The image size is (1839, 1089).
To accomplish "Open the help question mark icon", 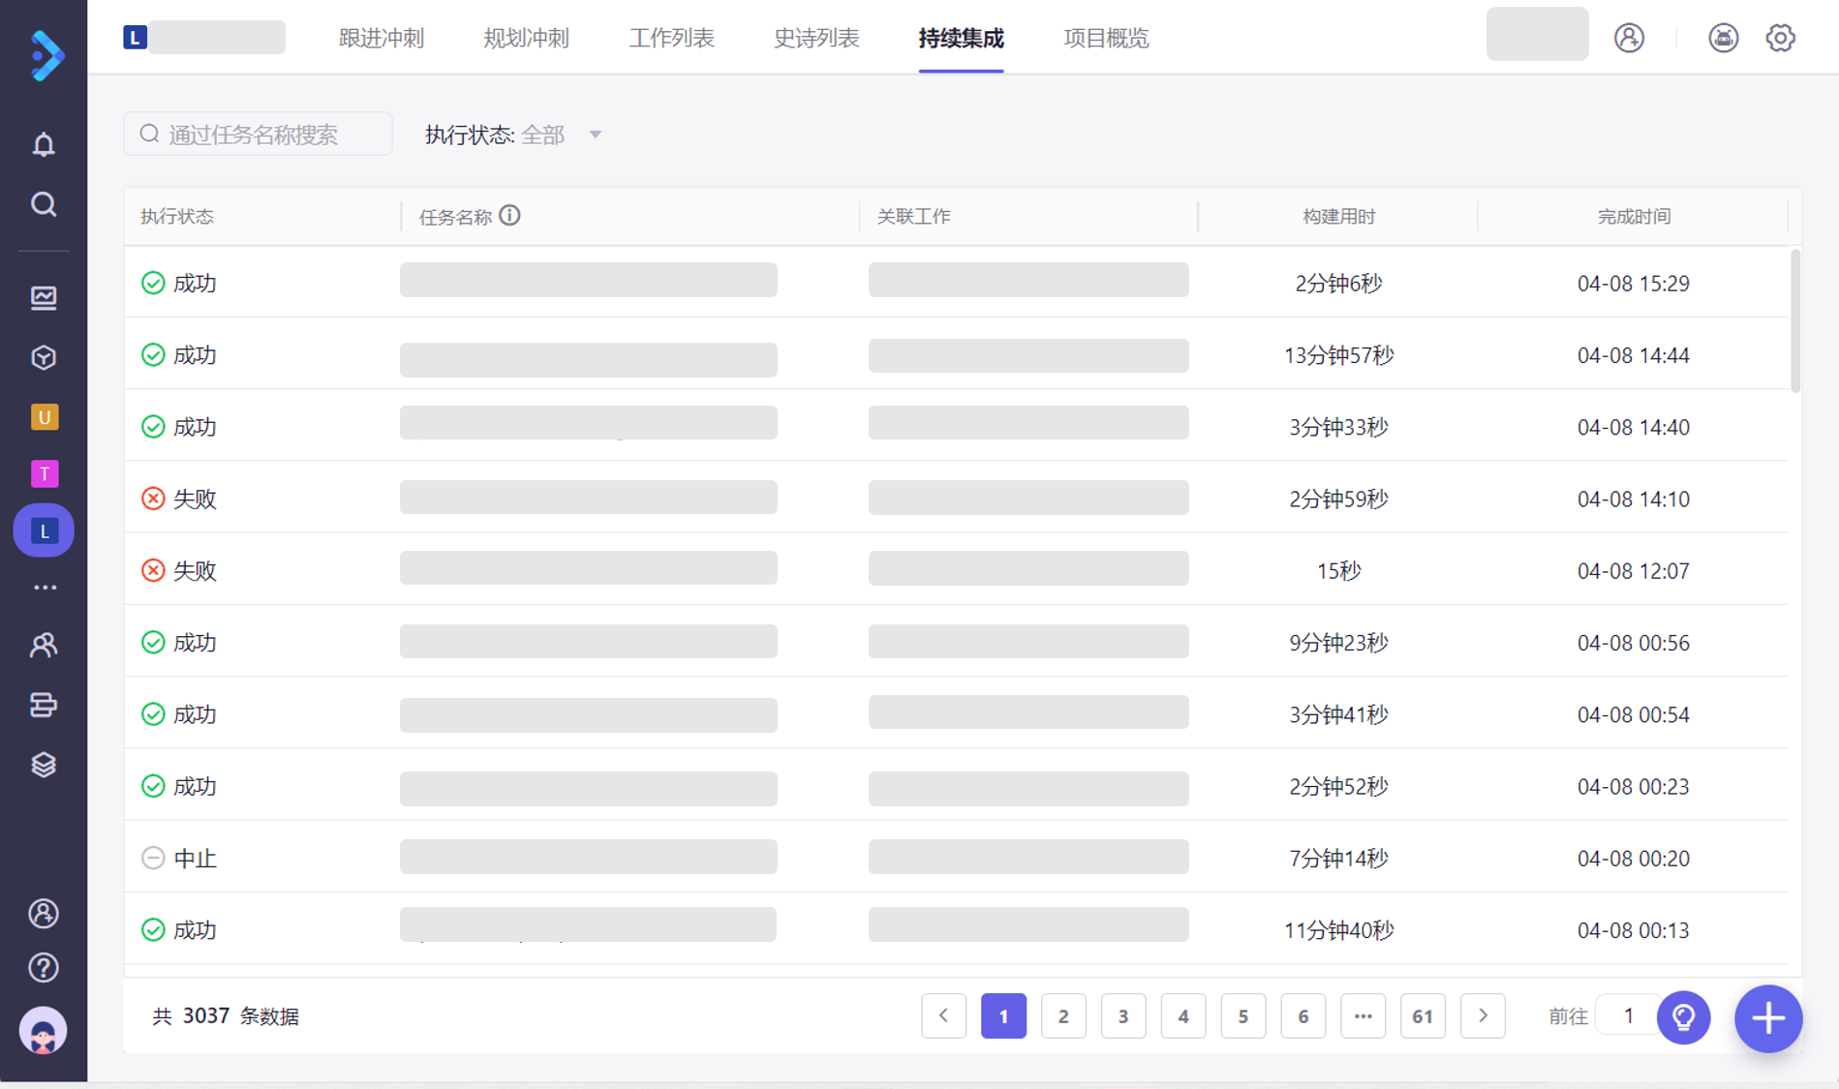I will tap(44, 967).
